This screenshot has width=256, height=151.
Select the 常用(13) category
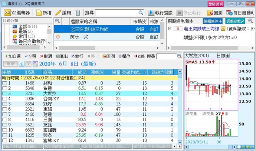pyautogui.click(x=23, y=37)
